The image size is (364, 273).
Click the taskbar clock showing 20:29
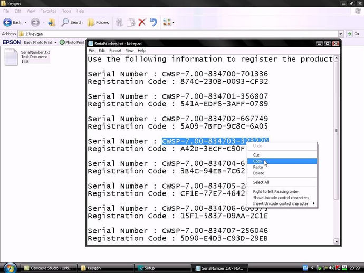(x=355, y=268)
